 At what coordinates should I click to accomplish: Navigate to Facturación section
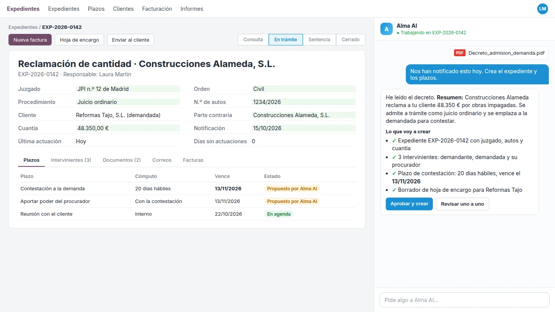[x=157, y=9]
